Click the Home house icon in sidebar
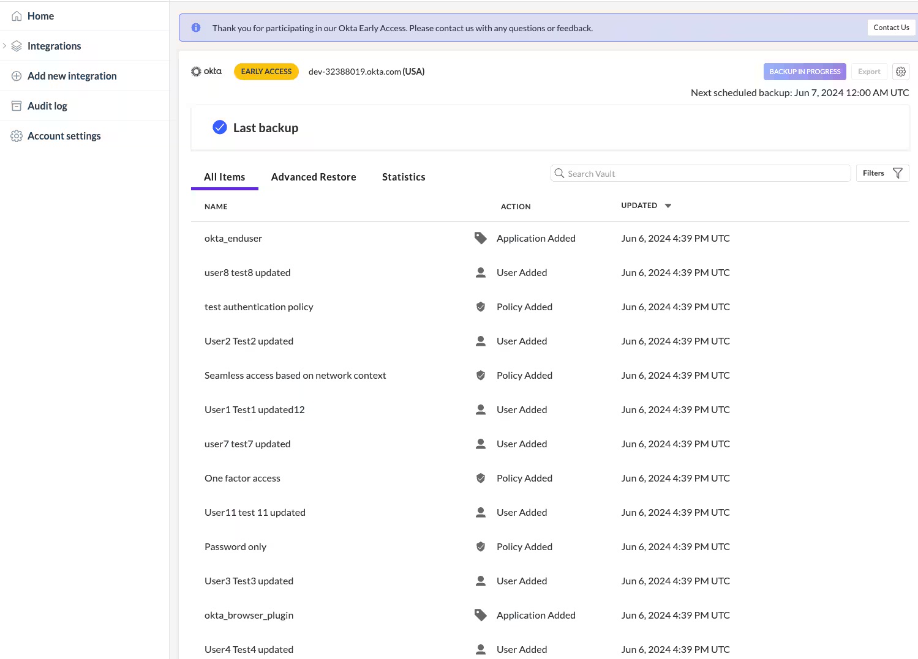The height and width of the screenshot is (659, 918). tap(17, 16)
